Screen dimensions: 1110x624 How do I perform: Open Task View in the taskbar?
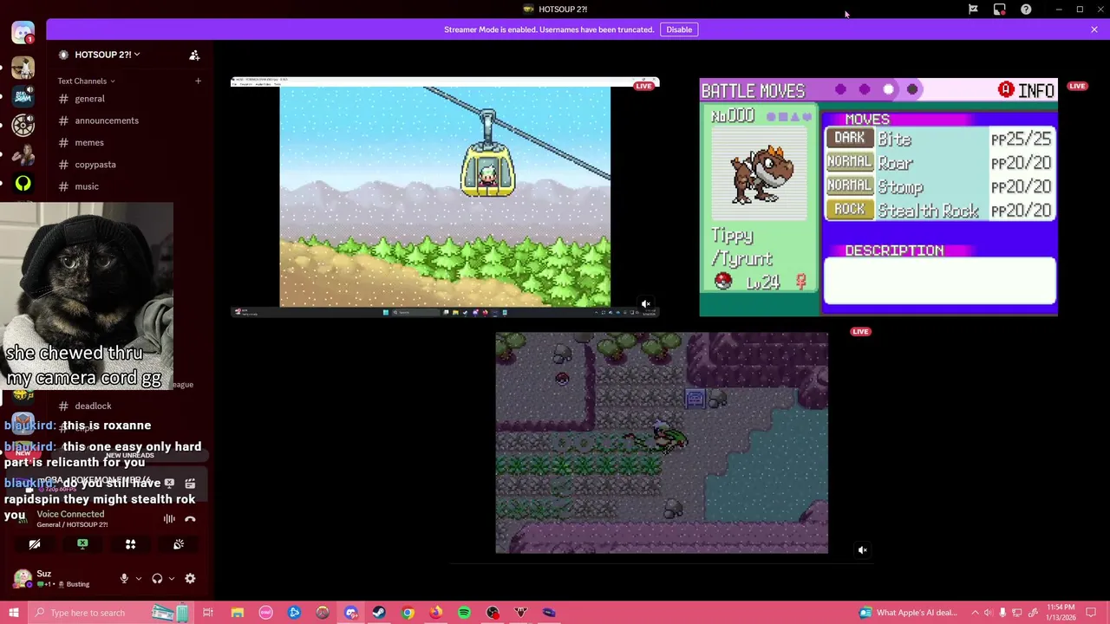tap(208, 613)
